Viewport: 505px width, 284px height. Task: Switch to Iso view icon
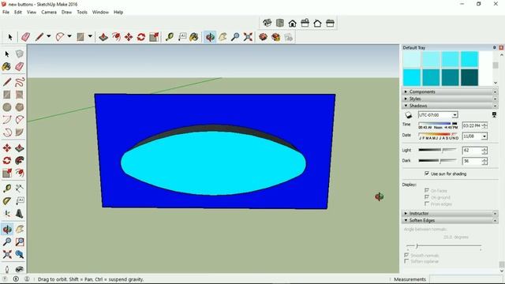pyautogui.click(x=267, y=23)
